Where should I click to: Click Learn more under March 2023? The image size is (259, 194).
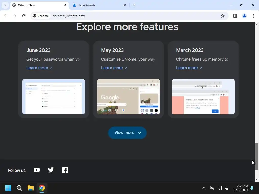(189, 68)
